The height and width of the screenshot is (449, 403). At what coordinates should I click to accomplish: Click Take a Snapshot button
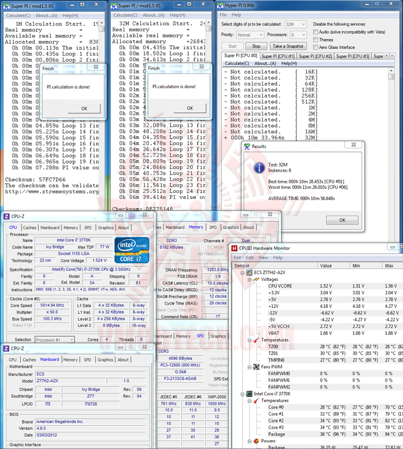click(x=288, y=46)
